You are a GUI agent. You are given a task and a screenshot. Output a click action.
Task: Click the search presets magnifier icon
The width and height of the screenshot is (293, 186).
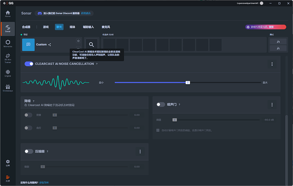(x=91, y=45)
